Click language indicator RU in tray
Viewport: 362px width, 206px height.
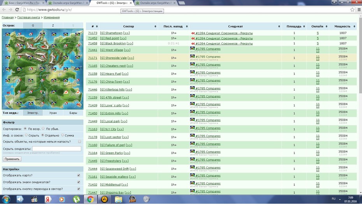click(334, 199)
